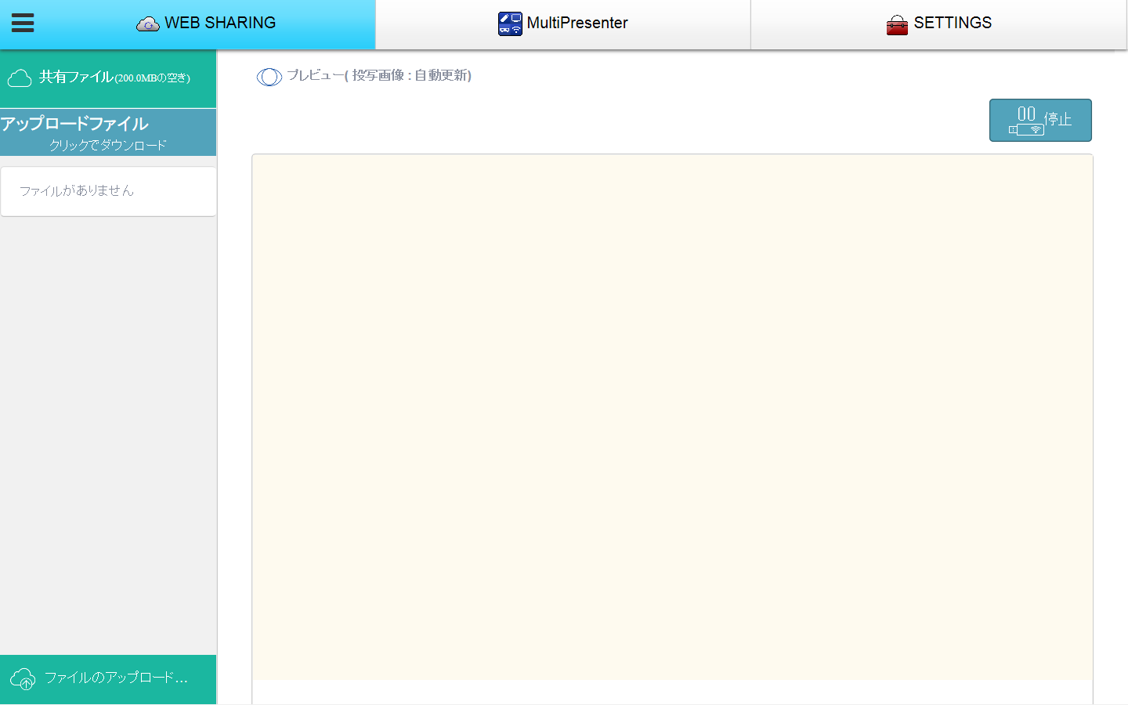The width and height of the screenshot is (1128, 705).
Task: Open the SETTINGS tab
Action: [952, 23]
